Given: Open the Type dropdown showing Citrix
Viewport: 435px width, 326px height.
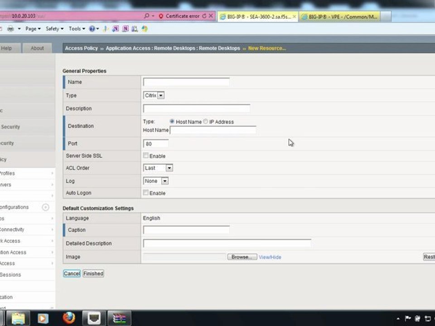Looking at the screenshot, I should 154,96.
